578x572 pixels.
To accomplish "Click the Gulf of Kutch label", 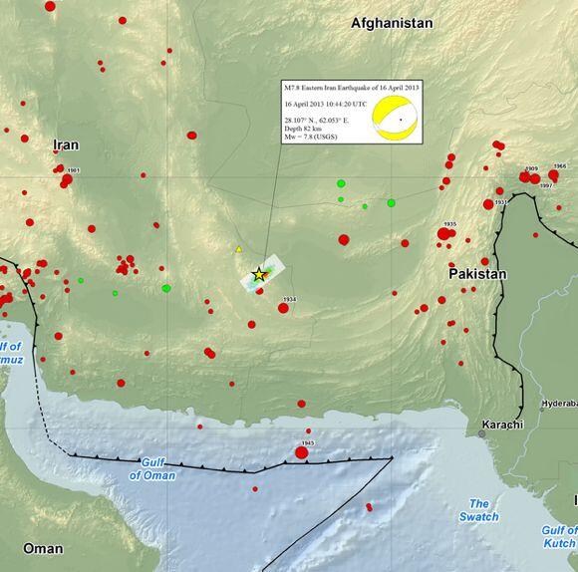I will [560, 536].
